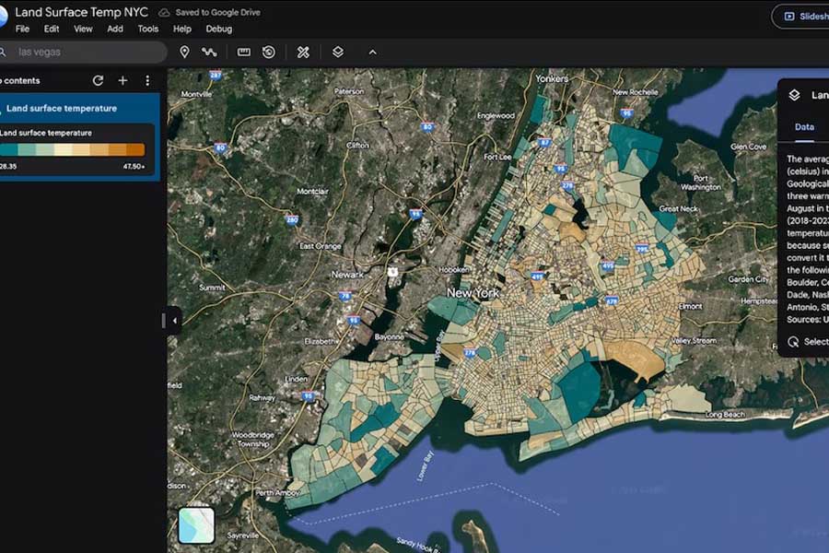Screen dimensions: 829x553
Task: Click the teal end of the temperature legend
Action: [8, 149]
